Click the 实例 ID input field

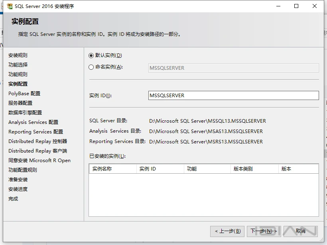coord(234,96)
